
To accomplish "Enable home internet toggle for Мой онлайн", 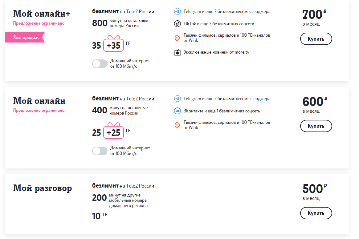I will coord(100,151).
